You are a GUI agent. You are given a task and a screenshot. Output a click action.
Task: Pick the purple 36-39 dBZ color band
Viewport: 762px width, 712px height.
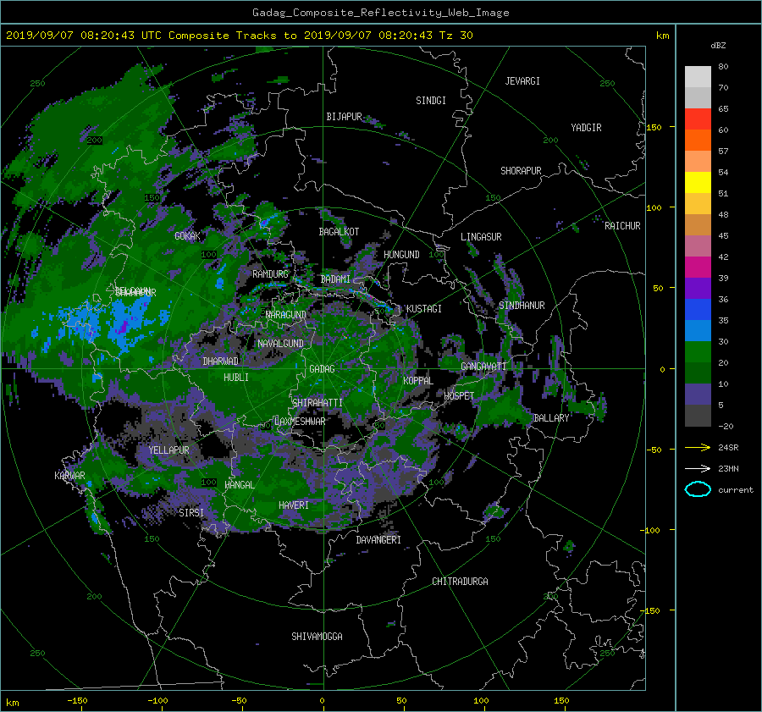coord(698,288)
